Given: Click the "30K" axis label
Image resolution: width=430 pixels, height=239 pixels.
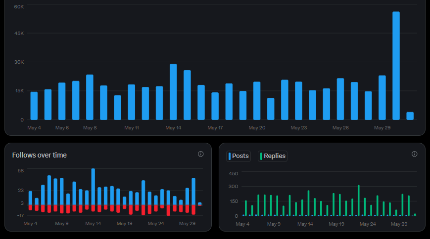Looking at the screenshot, I should pos(19,62).
